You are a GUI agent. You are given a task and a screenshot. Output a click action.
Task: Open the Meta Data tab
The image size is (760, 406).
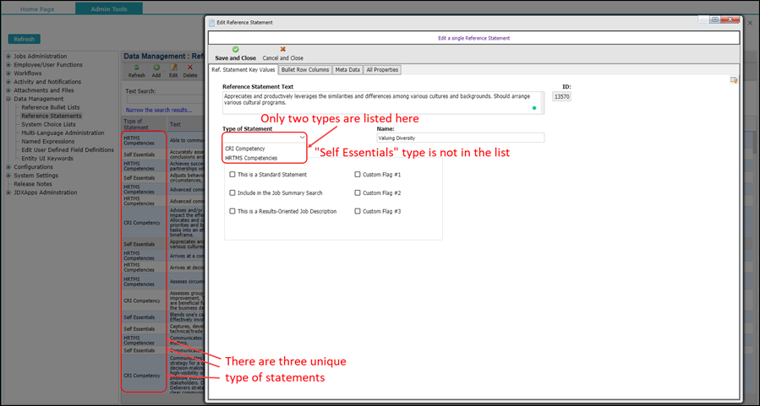coord(347,70)
